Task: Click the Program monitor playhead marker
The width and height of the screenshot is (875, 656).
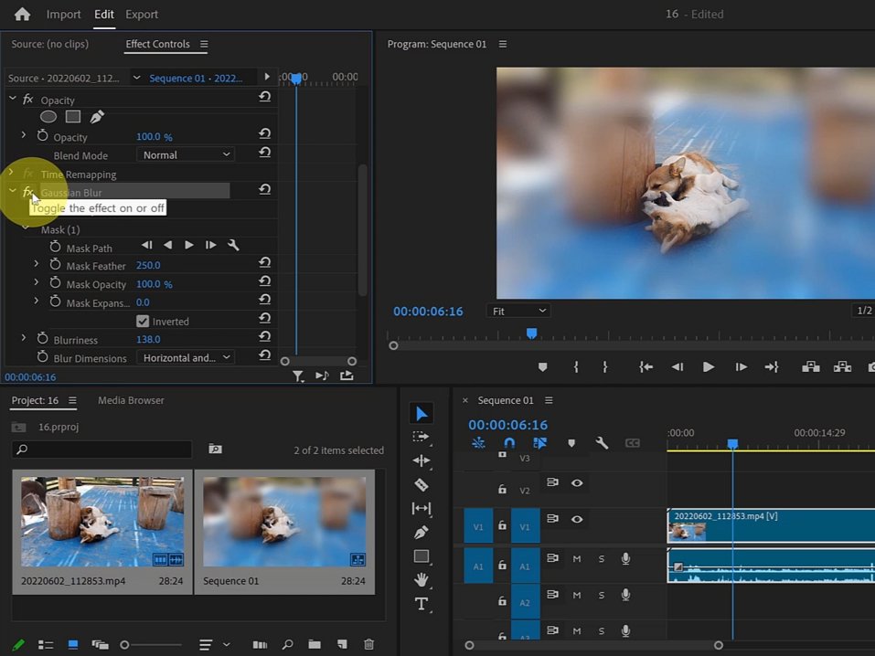Action: (532, 333)
